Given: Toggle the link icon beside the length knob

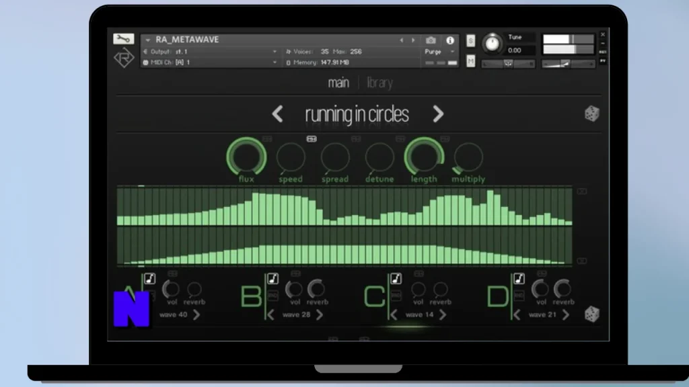Looking at the screenshot, I should point(445,139).
